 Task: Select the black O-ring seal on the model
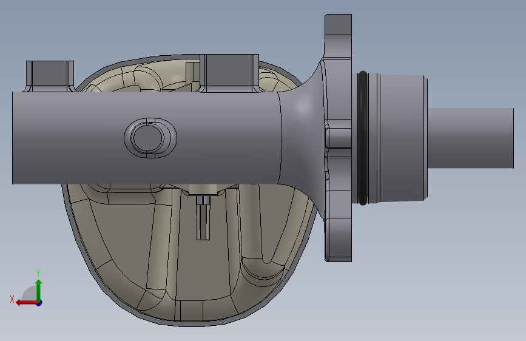coord(363,138)
